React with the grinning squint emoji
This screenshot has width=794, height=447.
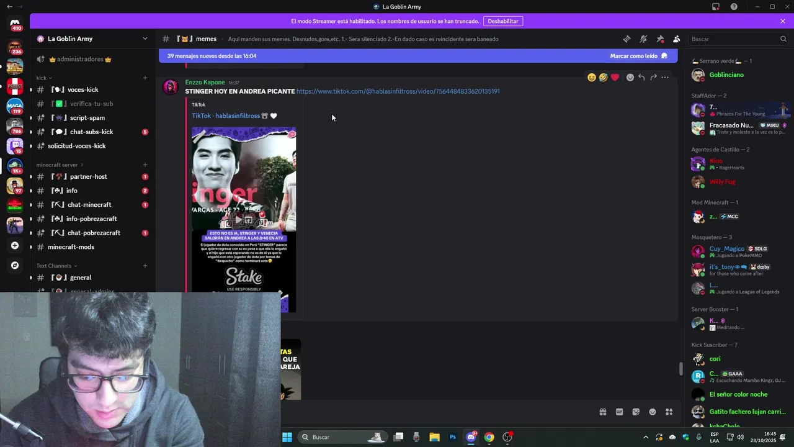[591, 78]
